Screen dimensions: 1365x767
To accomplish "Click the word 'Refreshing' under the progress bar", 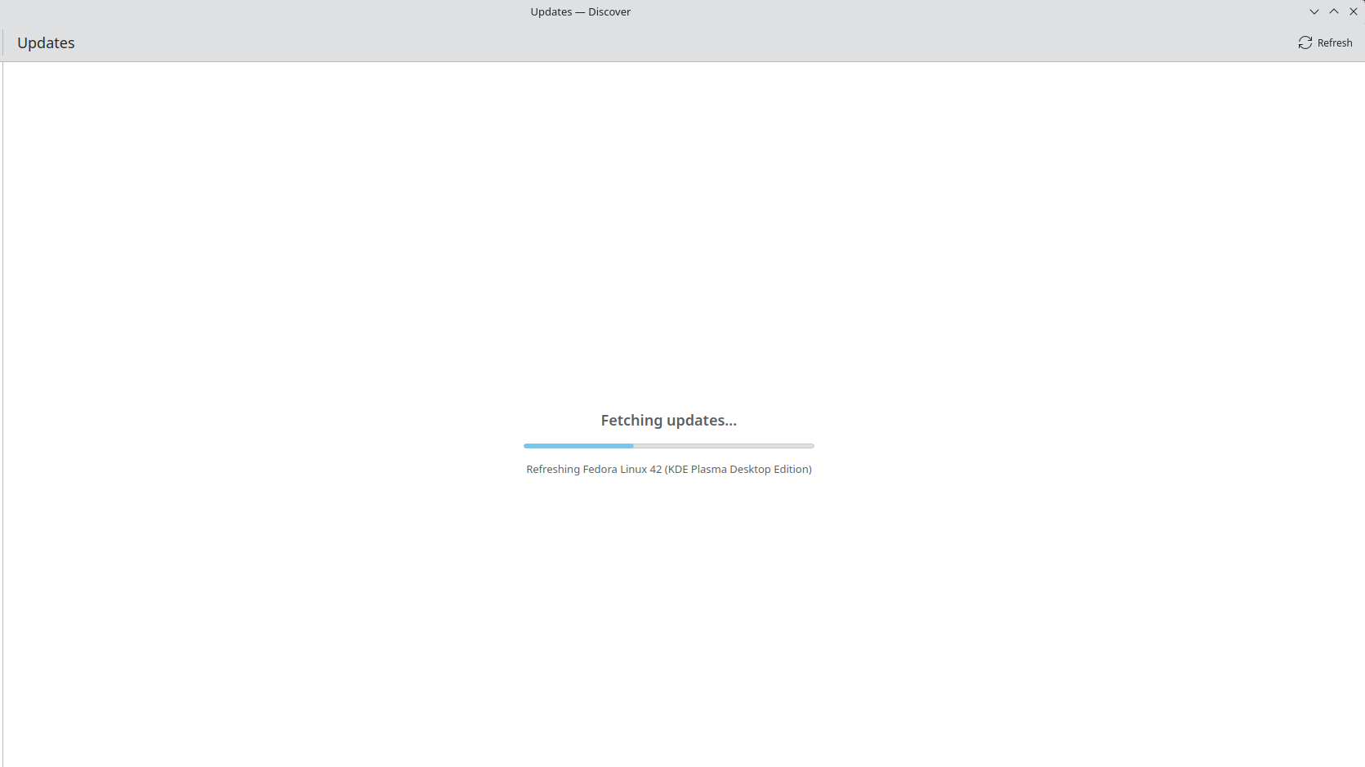I will [552, 469].
